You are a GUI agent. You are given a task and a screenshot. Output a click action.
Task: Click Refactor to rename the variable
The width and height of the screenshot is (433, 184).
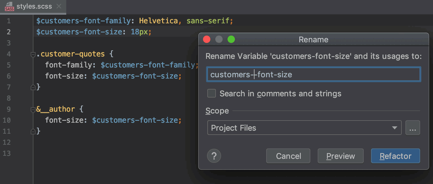click(395, 156)
